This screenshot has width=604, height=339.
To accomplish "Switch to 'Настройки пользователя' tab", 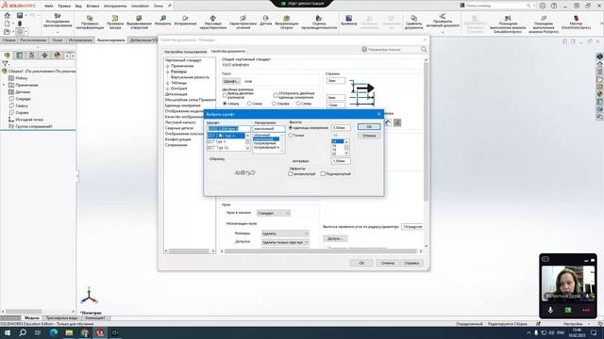I will pos(185,52).
